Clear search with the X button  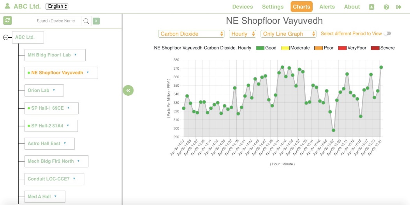[x=96, y=21]
